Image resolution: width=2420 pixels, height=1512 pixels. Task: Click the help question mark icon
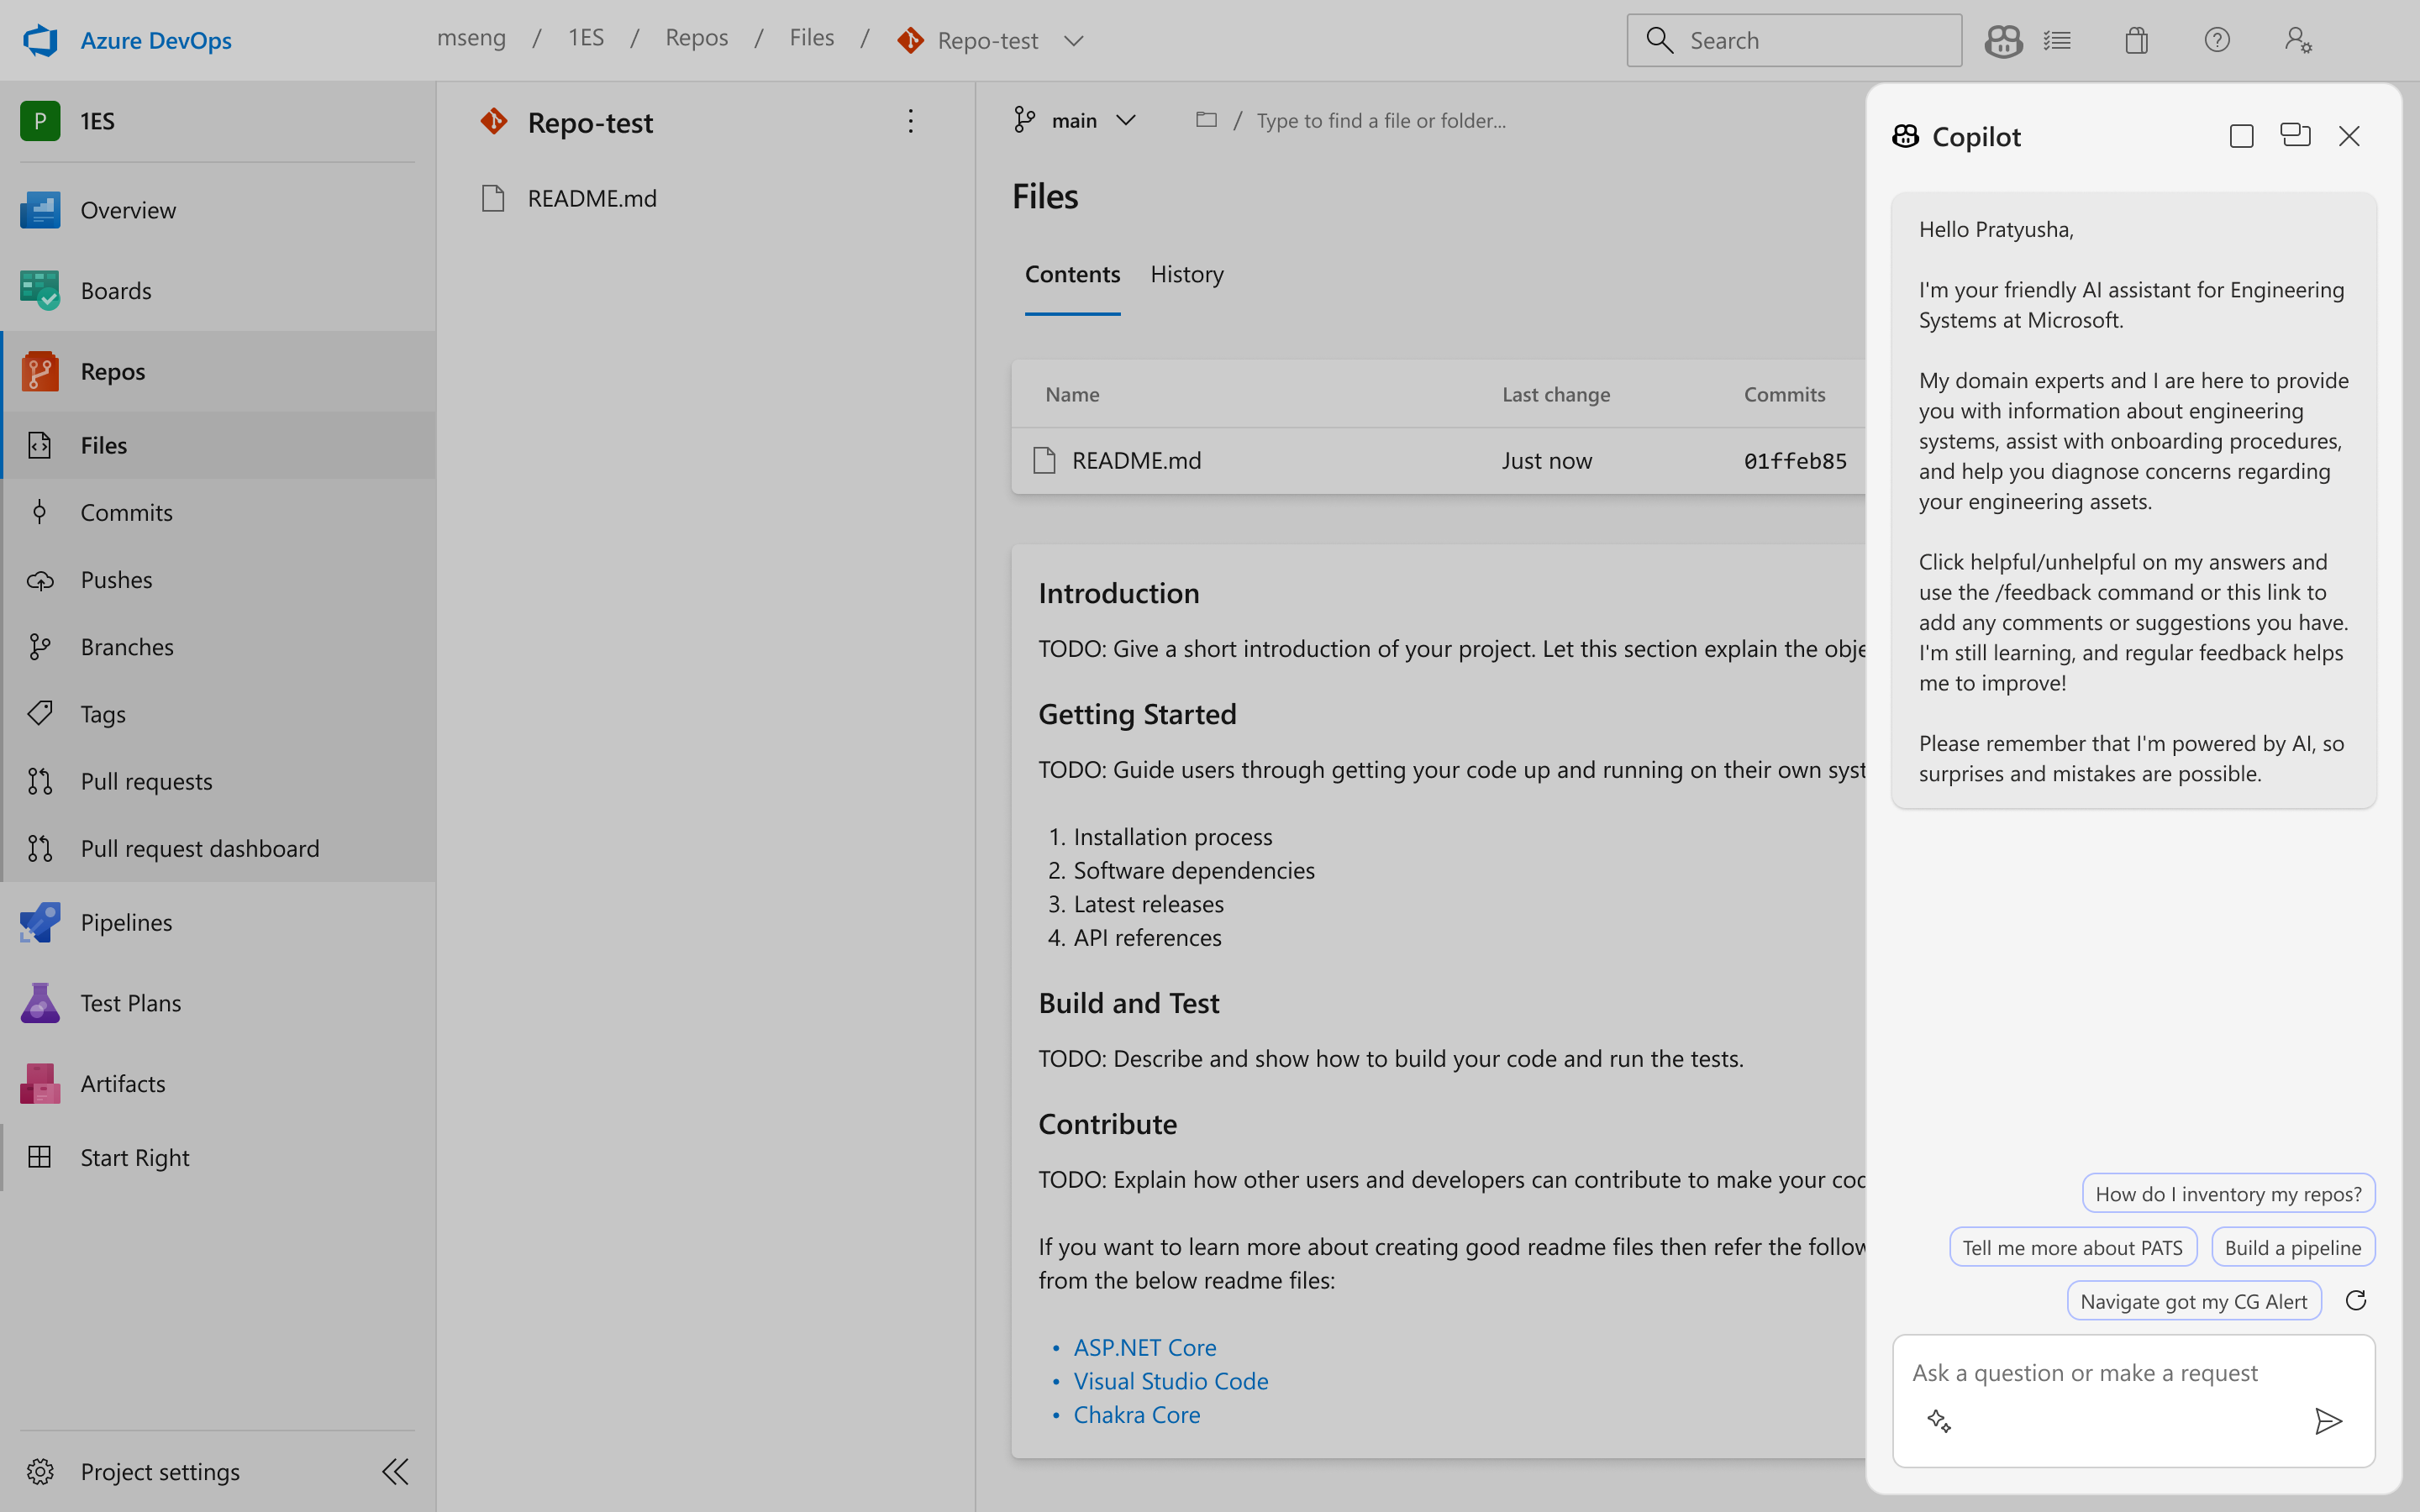tap(2216, 40)
